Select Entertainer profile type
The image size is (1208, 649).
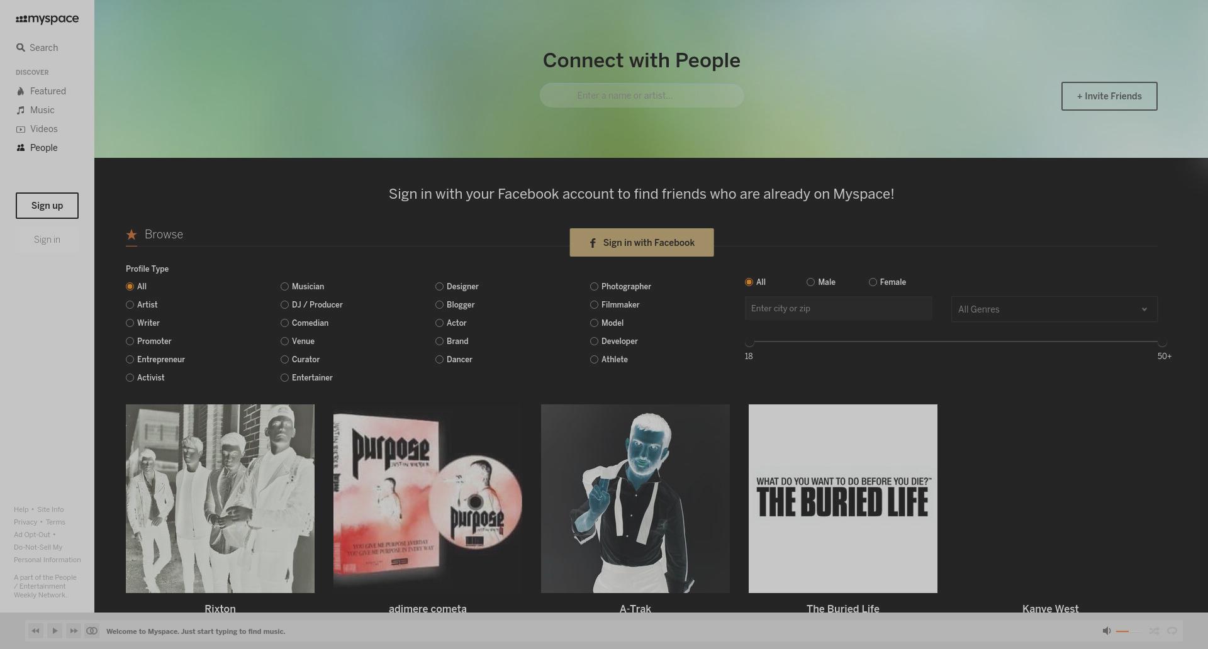[284, 378]
